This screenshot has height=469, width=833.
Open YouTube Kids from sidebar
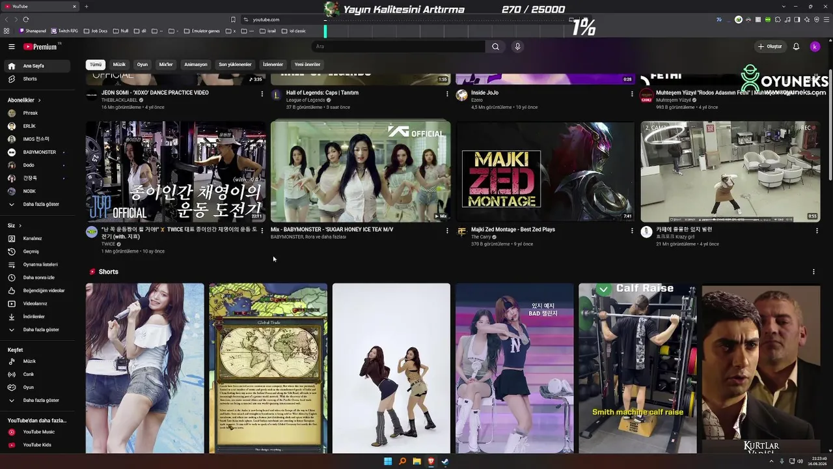coord(38,445)
